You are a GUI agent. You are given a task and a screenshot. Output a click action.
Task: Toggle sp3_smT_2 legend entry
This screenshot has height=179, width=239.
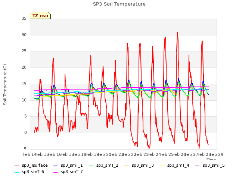[103, 165]
